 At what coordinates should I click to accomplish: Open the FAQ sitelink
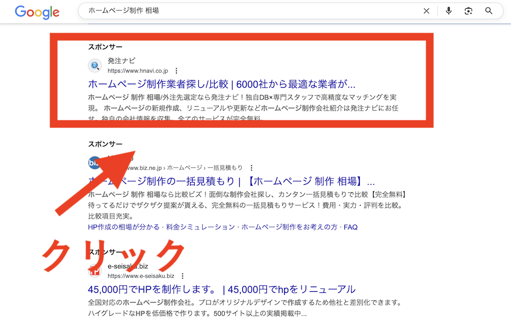[351, 227]
